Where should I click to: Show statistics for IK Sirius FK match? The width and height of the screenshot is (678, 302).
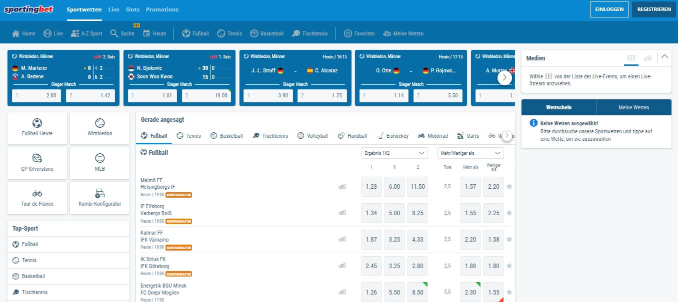click(342, 266)
